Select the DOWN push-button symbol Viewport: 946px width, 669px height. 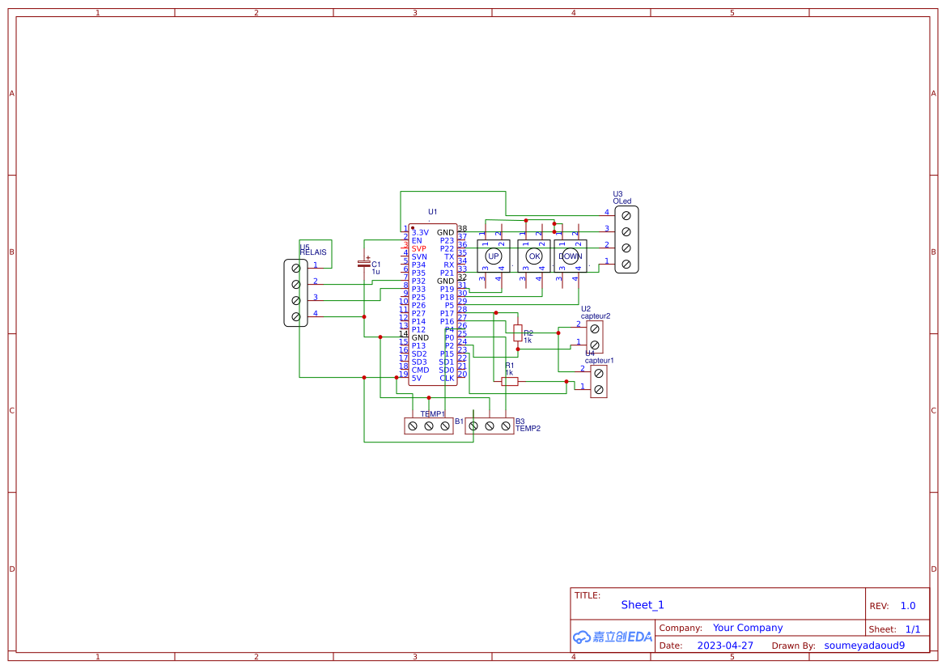571,256
